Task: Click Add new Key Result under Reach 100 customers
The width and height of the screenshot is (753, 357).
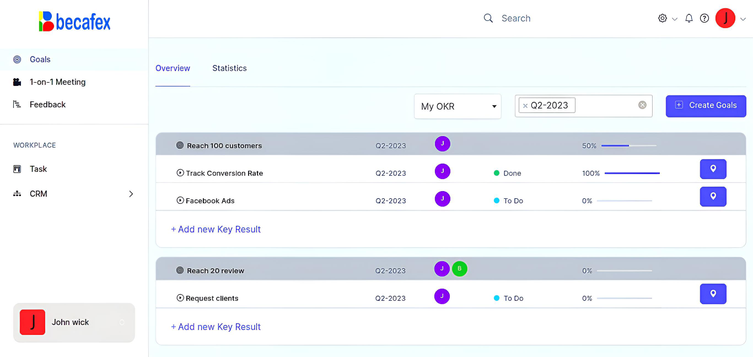Action: [216, 229]
